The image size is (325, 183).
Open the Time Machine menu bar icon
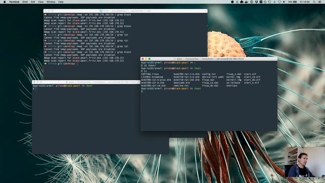pos(270,2)
